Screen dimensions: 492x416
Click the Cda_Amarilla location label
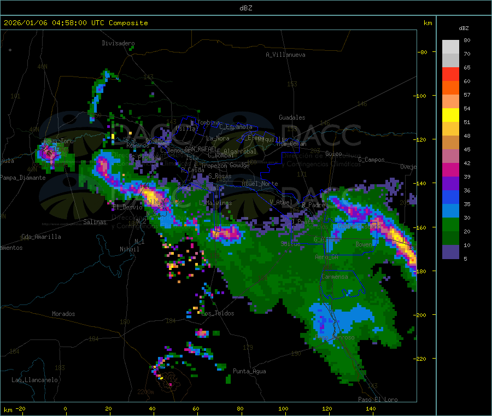coord(41,237)
